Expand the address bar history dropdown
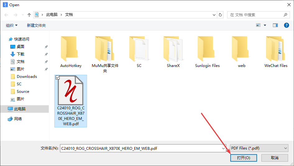Viewport: 294px width, 166px height. 214,15
